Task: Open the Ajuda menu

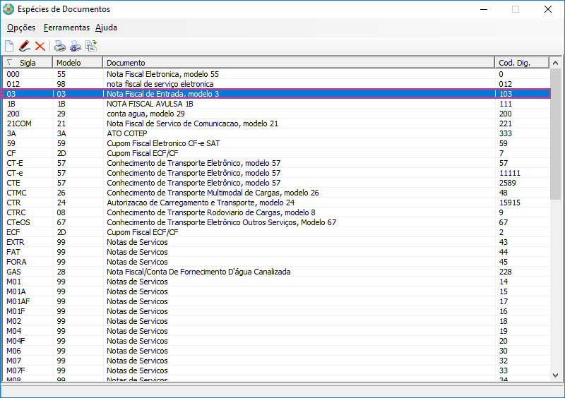Action: tap(106, 28)
